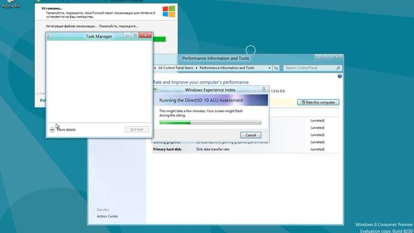Close the Task Manager window
414x233 pixels.
(145, 35)
